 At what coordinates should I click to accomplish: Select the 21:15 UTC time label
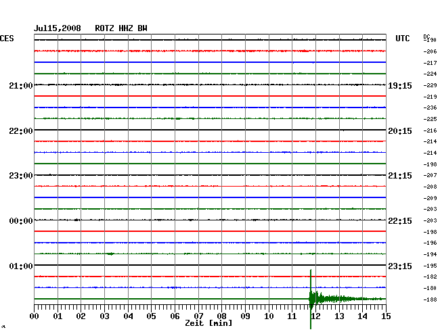400,176
